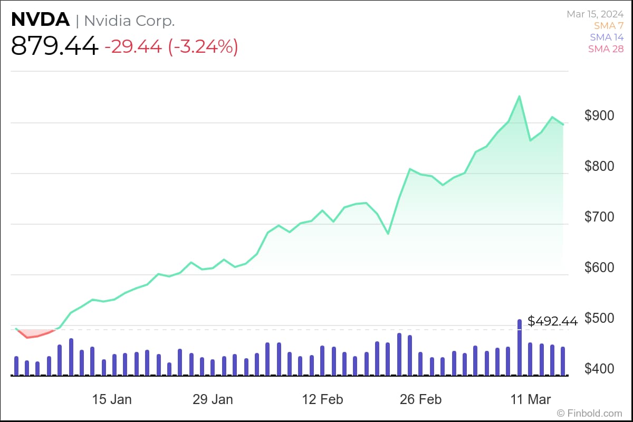Viewport: 633px width, 422px height.
Task: Click the Nvidia Corp. company name
Action: click(x=129, y=21)
